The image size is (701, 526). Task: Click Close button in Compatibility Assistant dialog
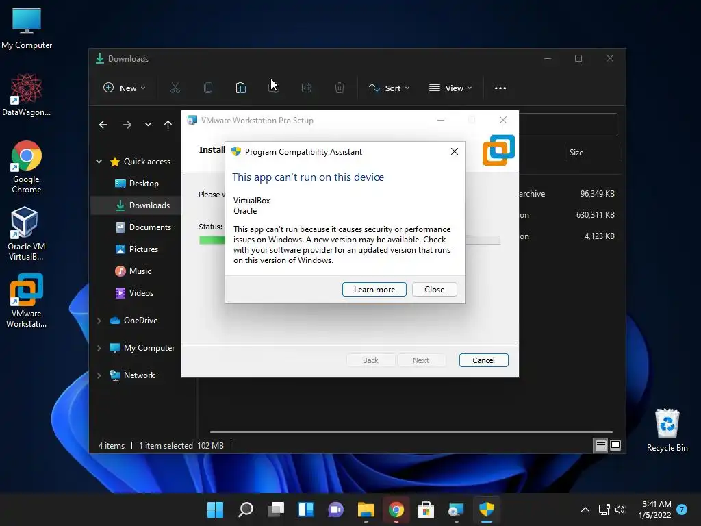coord(434,290)
